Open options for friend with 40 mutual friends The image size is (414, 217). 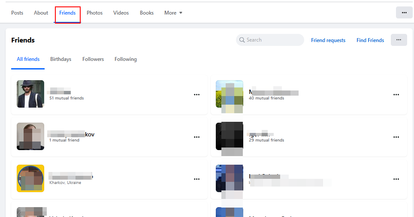click(x=396, y=94)
